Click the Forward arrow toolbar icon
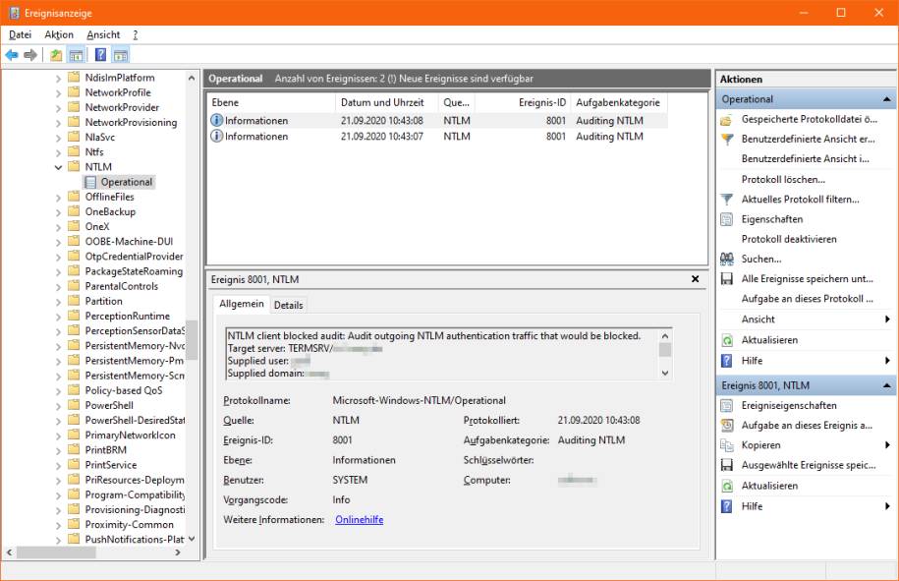This screenshot has width=899, height=581. click(x=30, y=55)
